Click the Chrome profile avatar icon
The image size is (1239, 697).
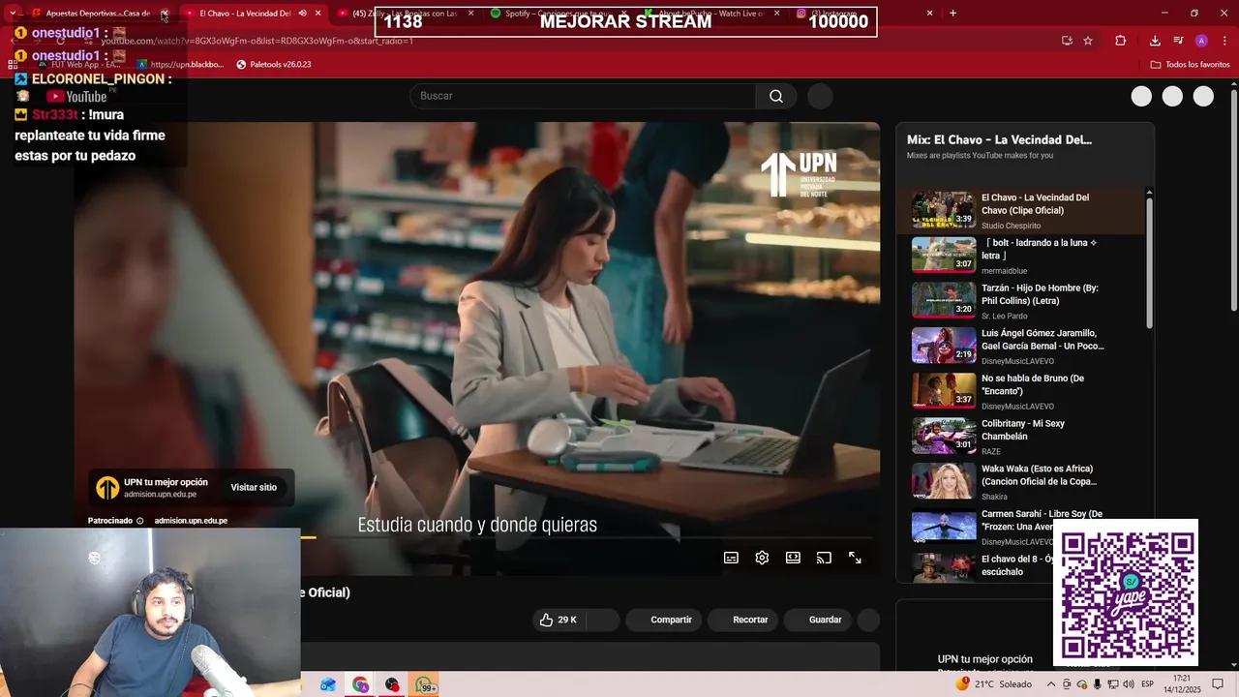(1201, 41)
